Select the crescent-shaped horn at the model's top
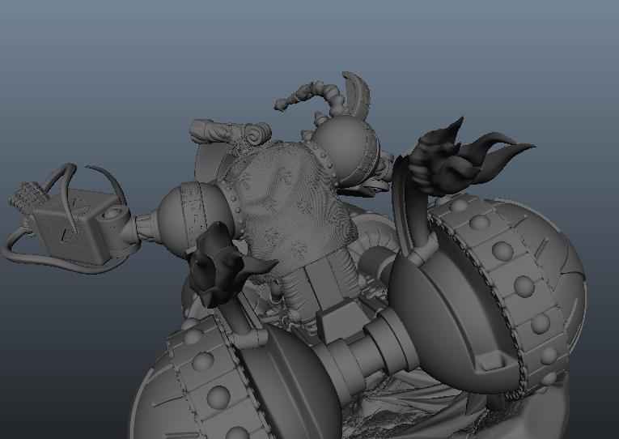The height and width of the screenshot is (439, 619). pos(358,95)
